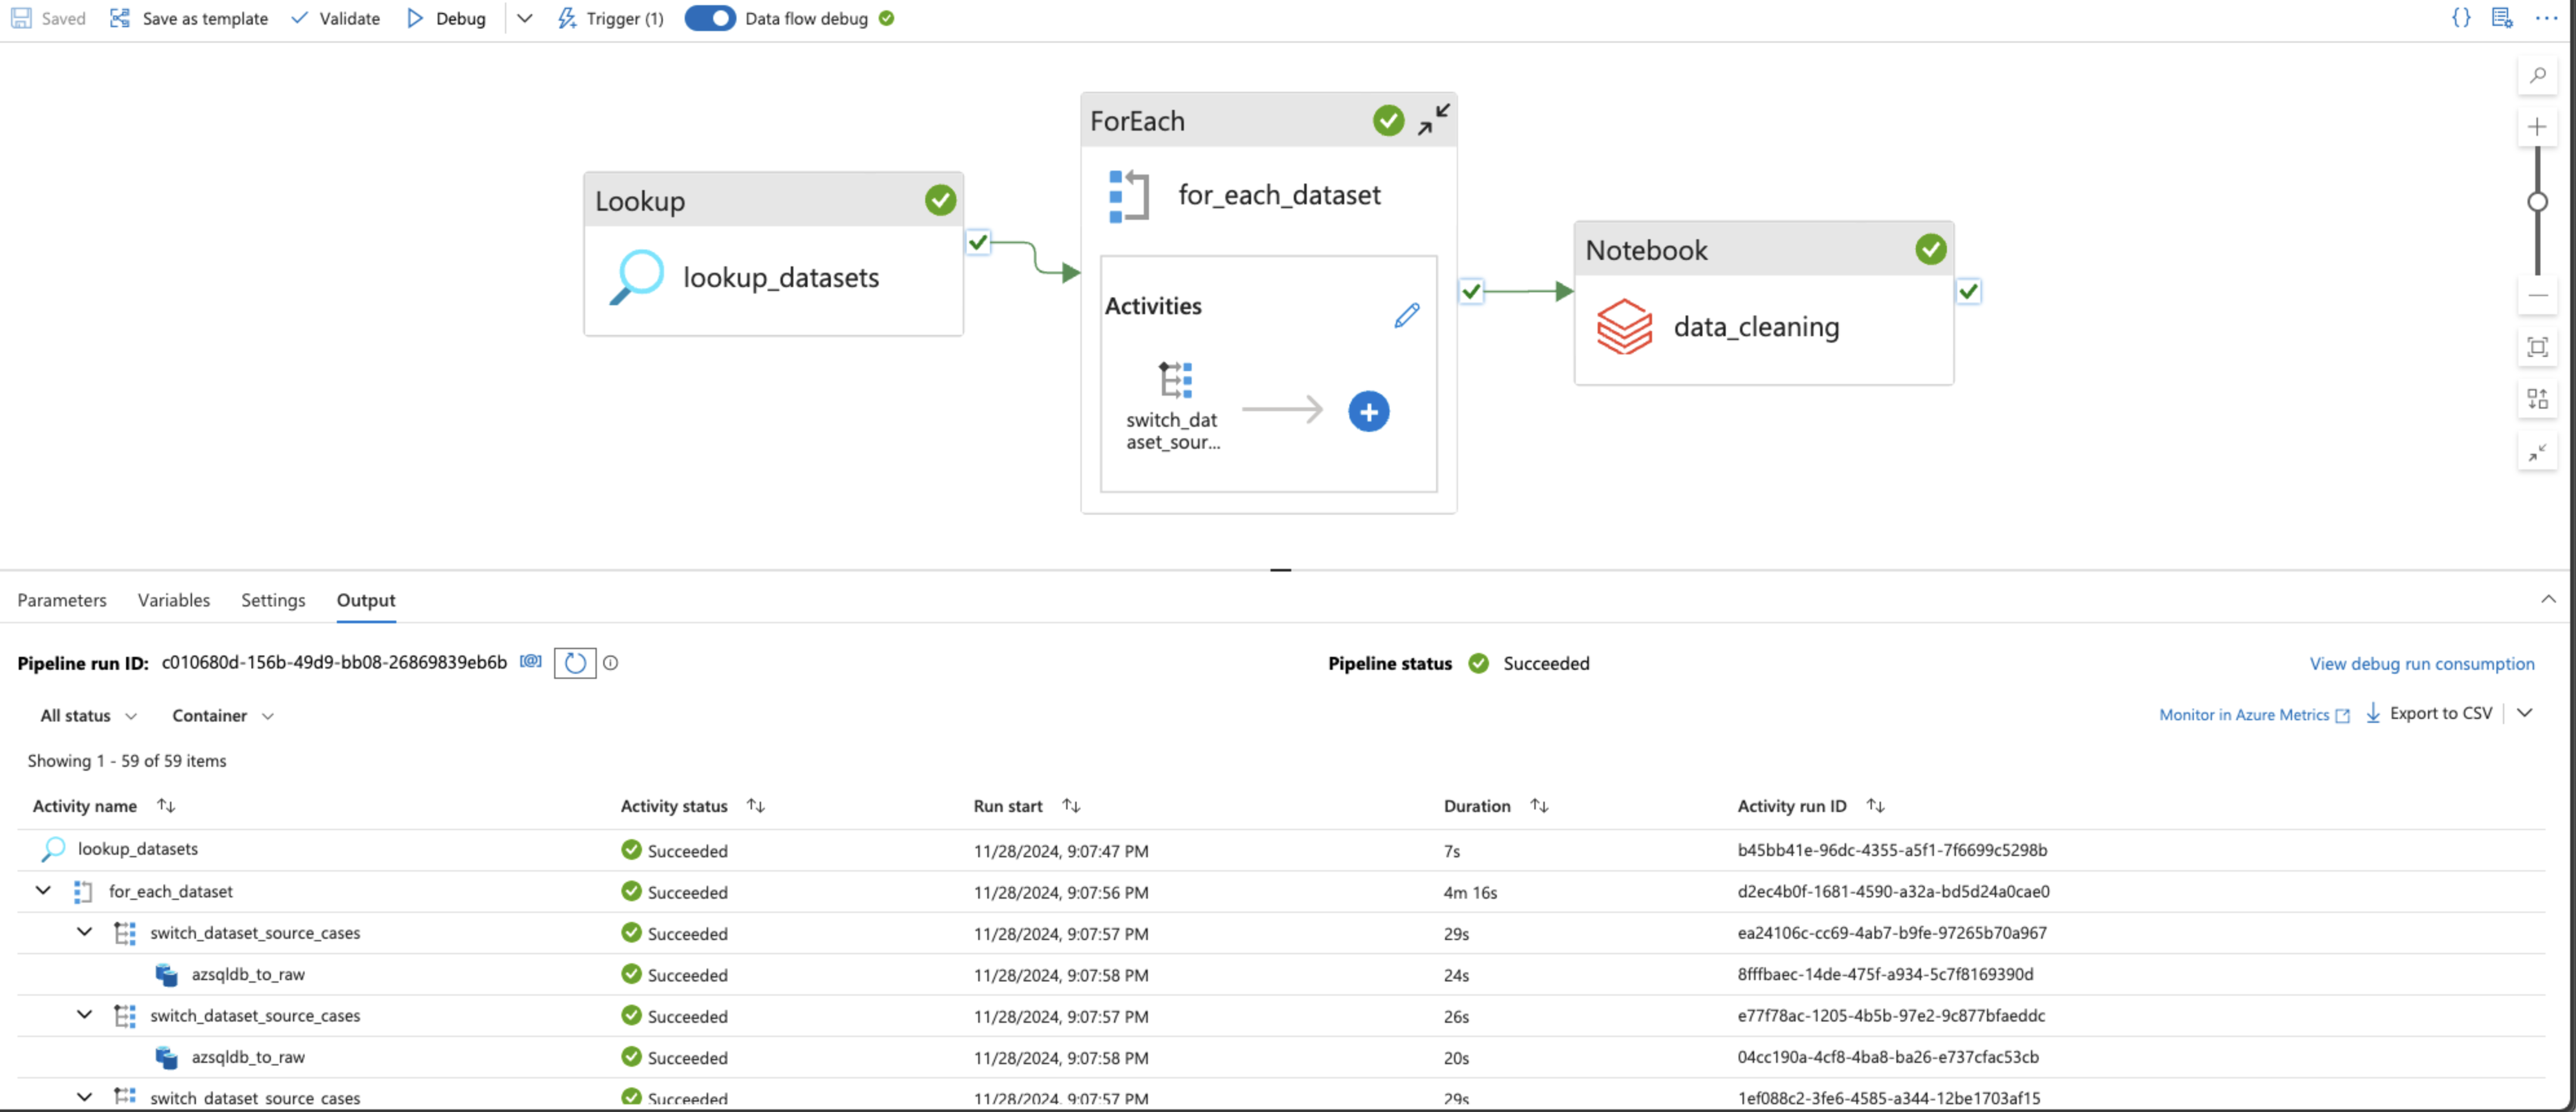The image size is (2576, 1112).
Task: Copy pipeline run ID icon
Action: 530,662
